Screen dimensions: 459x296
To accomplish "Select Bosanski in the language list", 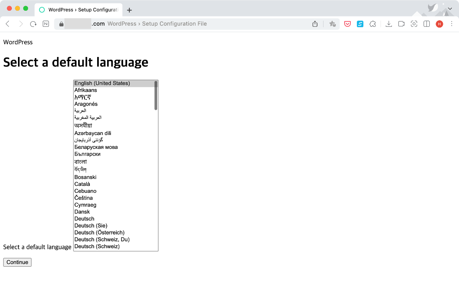I will (114, 177).
